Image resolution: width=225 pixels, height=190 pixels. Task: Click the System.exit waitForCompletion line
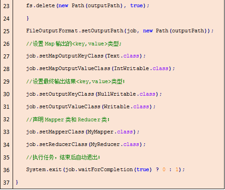[105, 170]
